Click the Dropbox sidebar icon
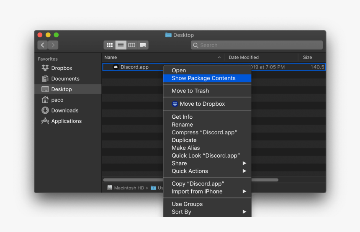This screenshot has height=232, width=360. pyautogui.click(x=45, y=68)
